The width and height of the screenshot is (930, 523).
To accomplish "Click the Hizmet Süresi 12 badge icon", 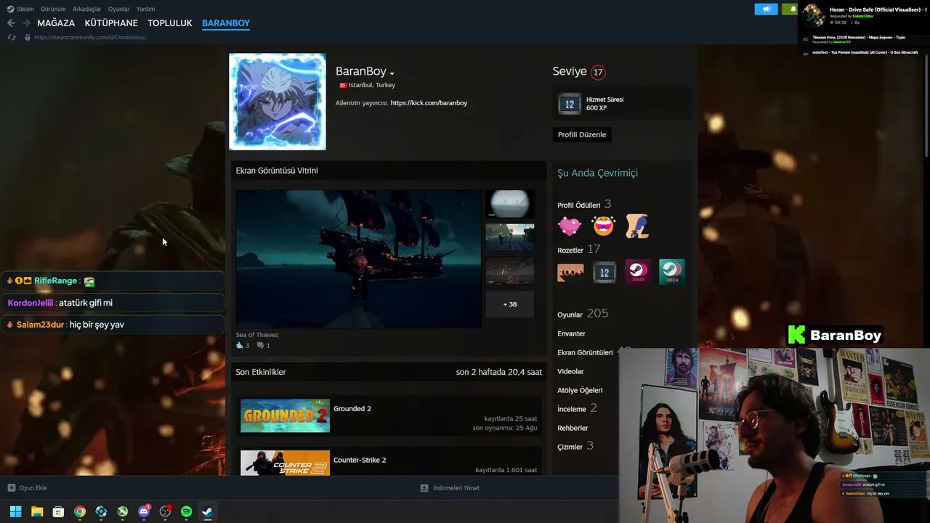I will tap(570, 104).
